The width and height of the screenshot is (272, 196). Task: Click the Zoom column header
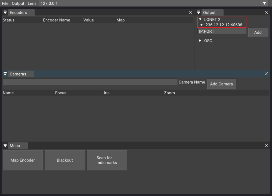169,93
